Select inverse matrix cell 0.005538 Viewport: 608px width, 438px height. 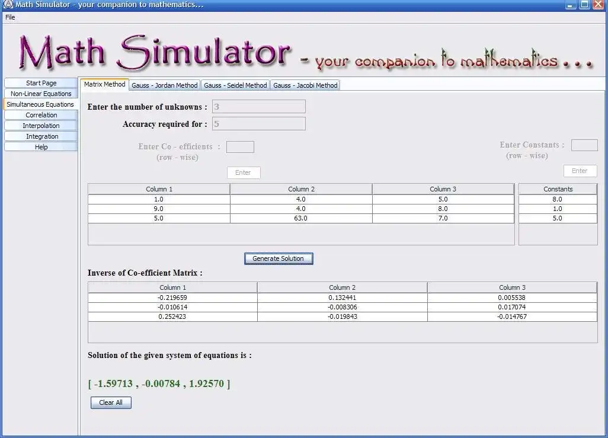click(x=512, y=298)
